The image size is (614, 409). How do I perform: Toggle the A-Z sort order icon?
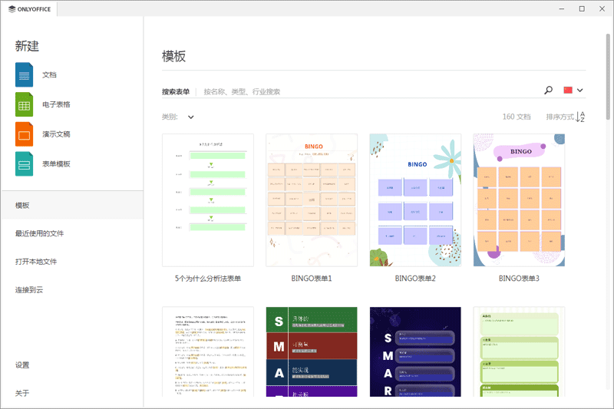click(x=580, y=117)
